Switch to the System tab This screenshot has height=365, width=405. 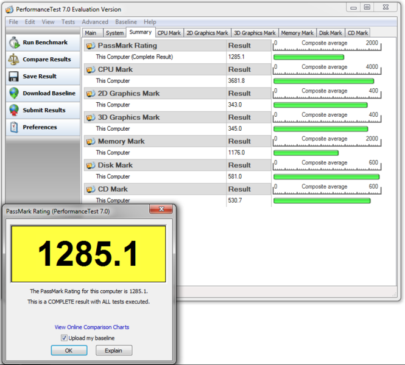click(x=114, y=33)
